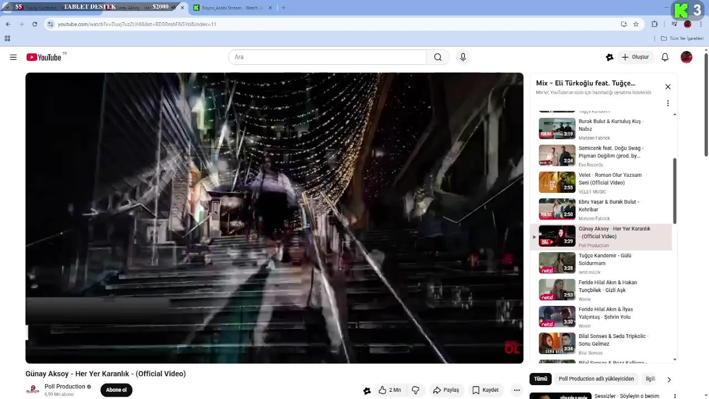Share the video with Paylaş

click(446, 390)
